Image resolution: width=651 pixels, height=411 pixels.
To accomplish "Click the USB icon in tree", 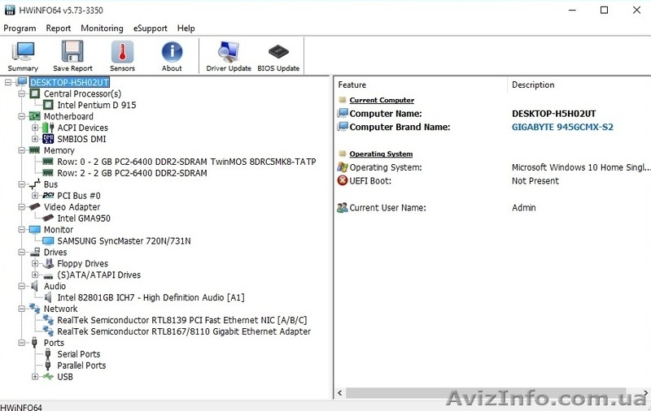I will click(48, 377).
